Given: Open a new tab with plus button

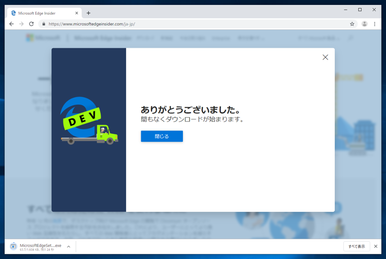Looking at the screenshot, I should (x=88, y=13).
